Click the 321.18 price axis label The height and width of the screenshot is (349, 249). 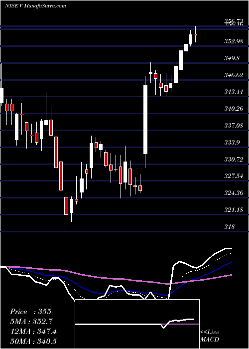click(x=234, y=210)
